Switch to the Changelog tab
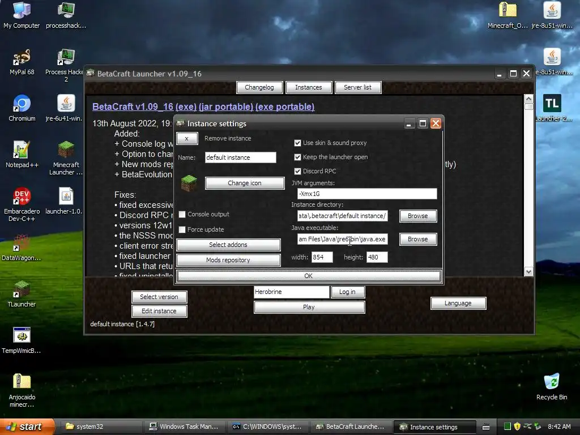This screenshot has width=580, height=435. (x=259, y=87)
